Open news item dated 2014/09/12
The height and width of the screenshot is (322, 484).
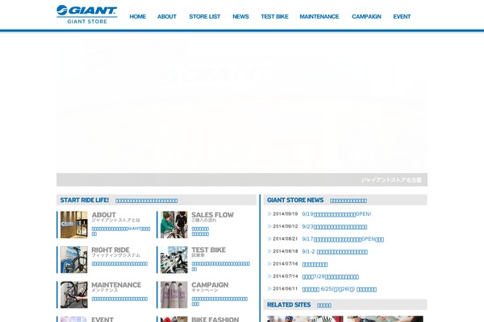334,227
